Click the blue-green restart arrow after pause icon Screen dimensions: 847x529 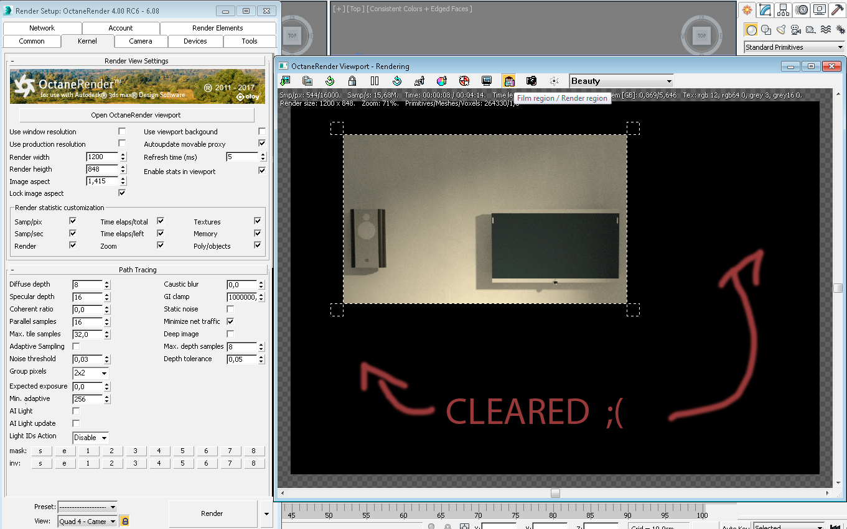(x=397, y=81)
